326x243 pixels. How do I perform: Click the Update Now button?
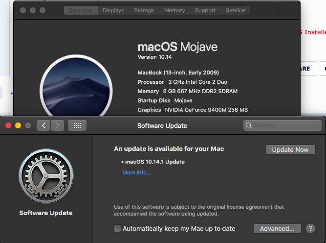290,149
